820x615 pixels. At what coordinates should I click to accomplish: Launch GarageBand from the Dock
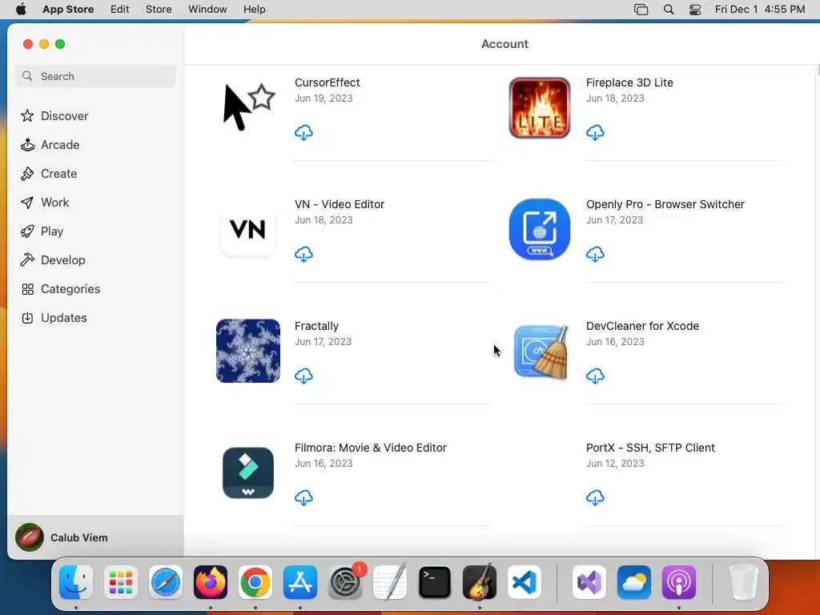(x=480, y=581)
